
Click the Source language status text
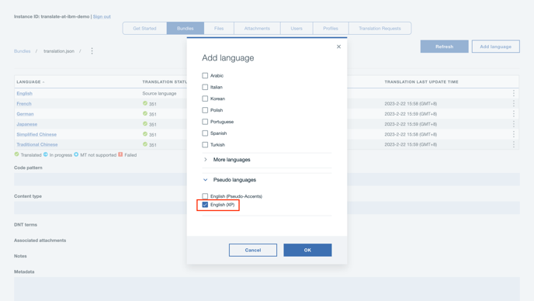(159, 93)
